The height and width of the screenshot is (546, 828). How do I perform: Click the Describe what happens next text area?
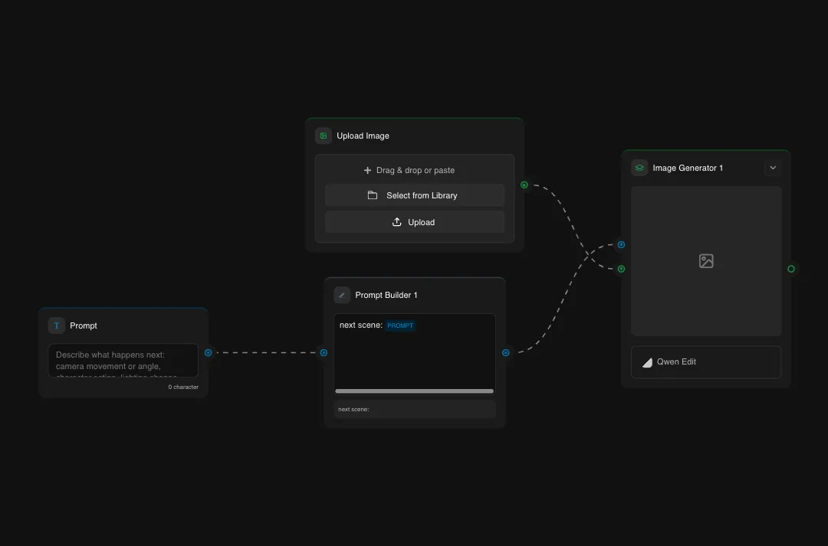[x=123, y=360]
